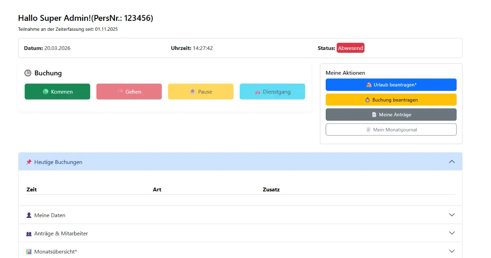Click the document icon on Meine Anträge
The height and width of the screenshot is (258, 491).
(374, 115)
